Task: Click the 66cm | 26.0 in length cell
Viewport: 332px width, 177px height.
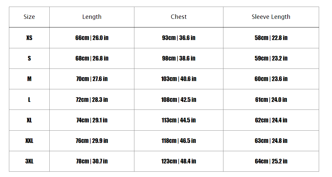Action: 92,38
